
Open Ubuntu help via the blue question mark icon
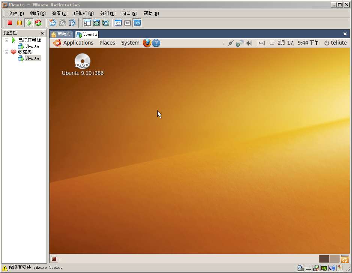click(156, 43)
